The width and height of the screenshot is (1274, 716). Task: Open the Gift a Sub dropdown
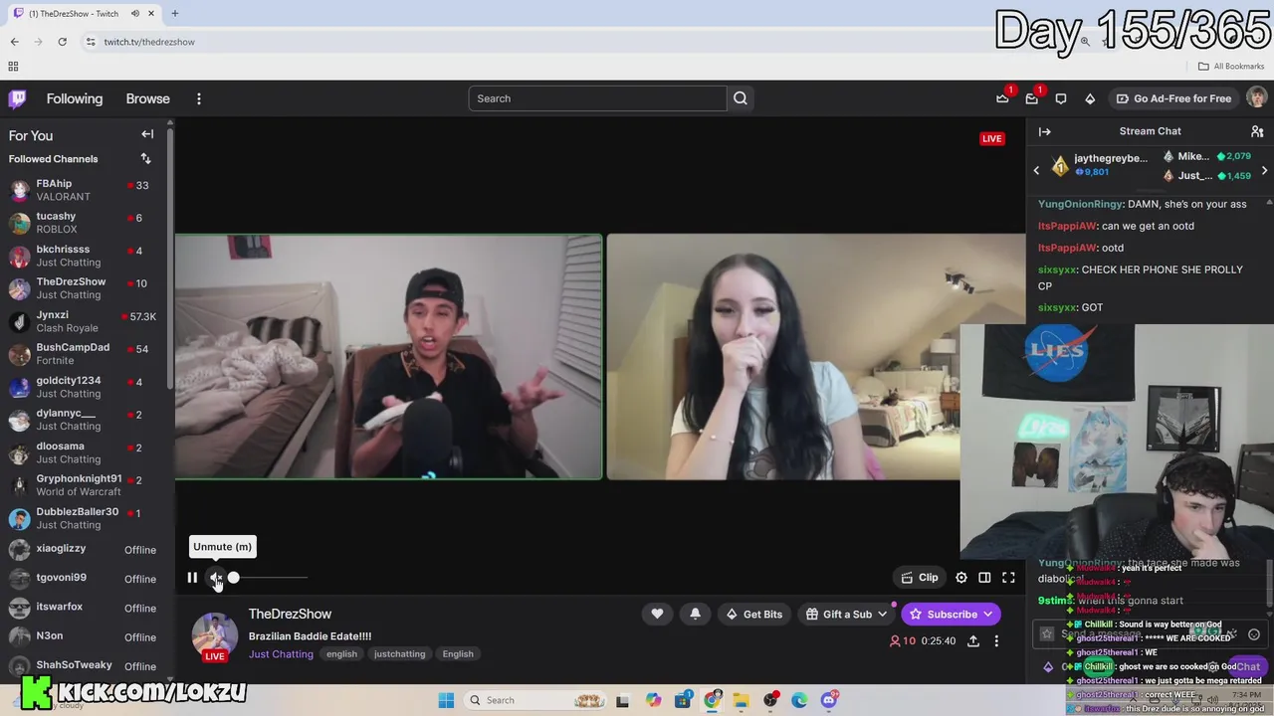(x=846, y=615)
